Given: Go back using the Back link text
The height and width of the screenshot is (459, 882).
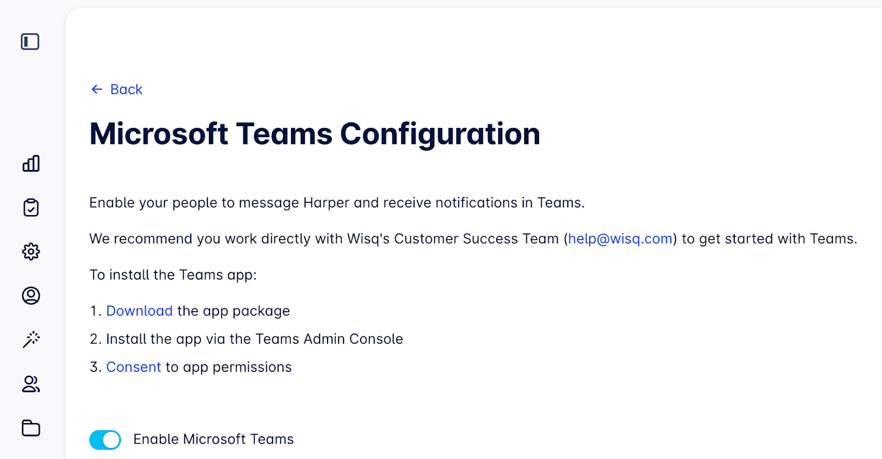Looking at the screenshot, I should coord(126,89).
